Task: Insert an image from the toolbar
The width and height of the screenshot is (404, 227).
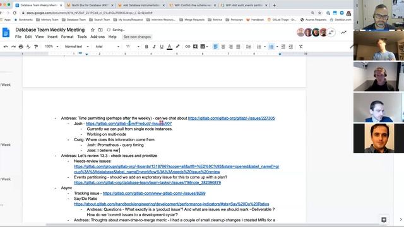Action: click(x=203, y=47)
